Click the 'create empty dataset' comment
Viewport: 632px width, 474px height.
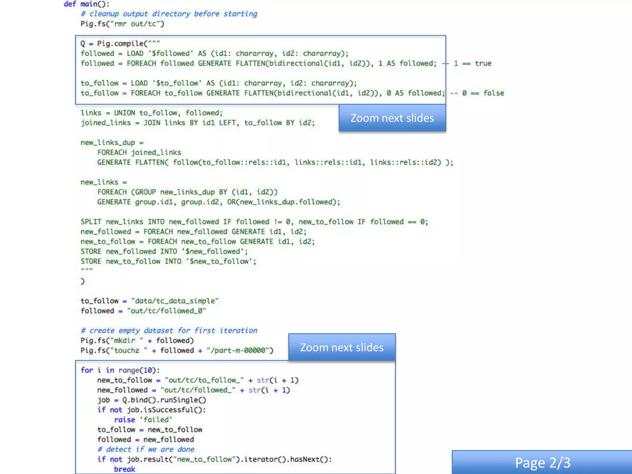[169, 331]
